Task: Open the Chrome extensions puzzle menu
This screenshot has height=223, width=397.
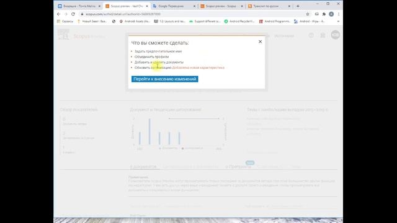Action: [x=324, y=14]
